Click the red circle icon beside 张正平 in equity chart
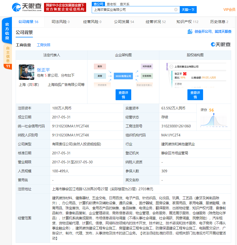Viewport: 237px width, 245px height. click(x=185, y=74)
